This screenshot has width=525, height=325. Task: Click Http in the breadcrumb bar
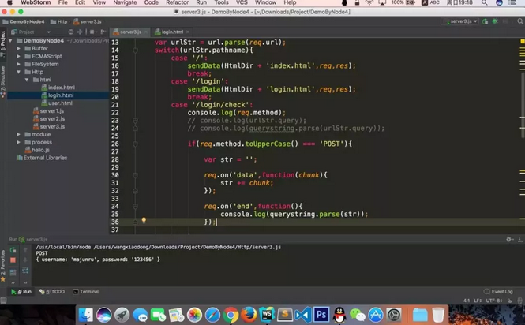pos(58,21)
